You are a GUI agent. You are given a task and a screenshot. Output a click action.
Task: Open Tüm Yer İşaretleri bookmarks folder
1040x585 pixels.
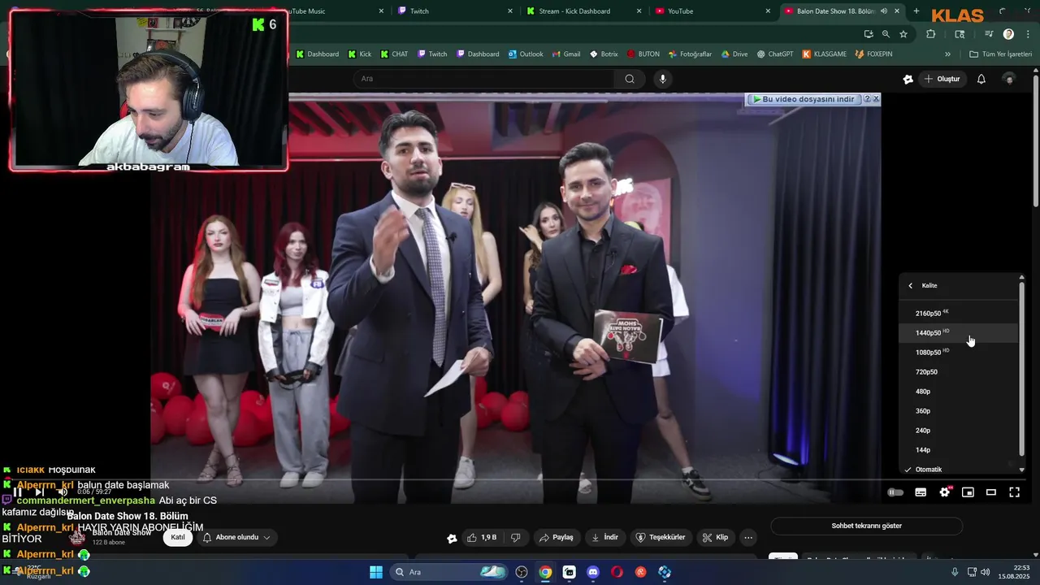pos(1000,54)
